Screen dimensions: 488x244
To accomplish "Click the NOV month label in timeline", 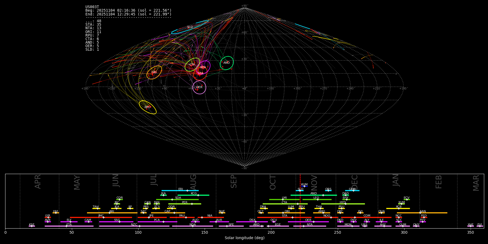I will [314, 182].
